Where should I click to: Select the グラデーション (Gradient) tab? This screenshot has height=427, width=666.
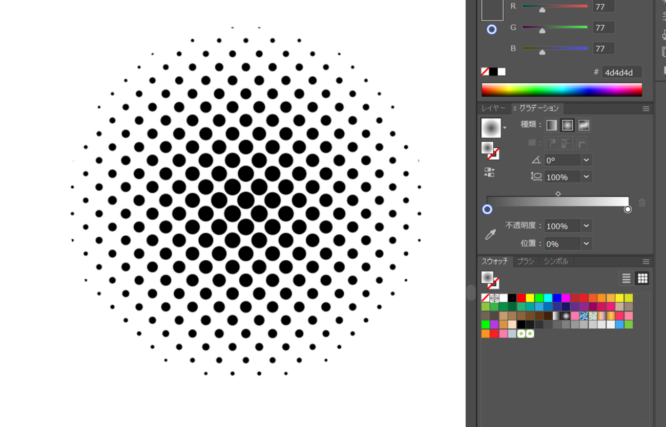click(538, 108)
